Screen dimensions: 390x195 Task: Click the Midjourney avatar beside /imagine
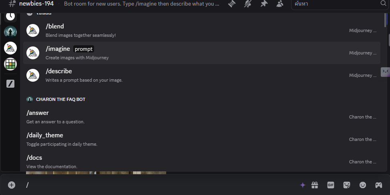coord(33,53)
